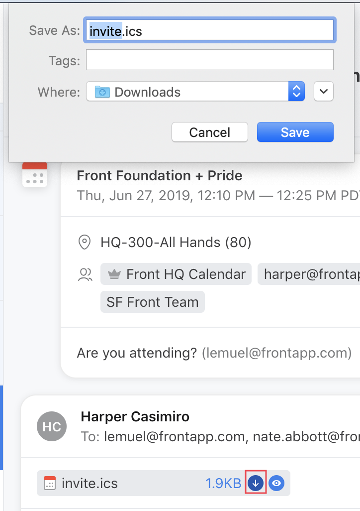Click the Save As filename field

pyautogui.click(x=210, y=30)
